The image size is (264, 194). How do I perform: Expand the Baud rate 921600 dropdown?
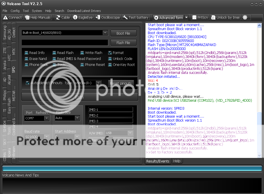click(x=47, y=137)
